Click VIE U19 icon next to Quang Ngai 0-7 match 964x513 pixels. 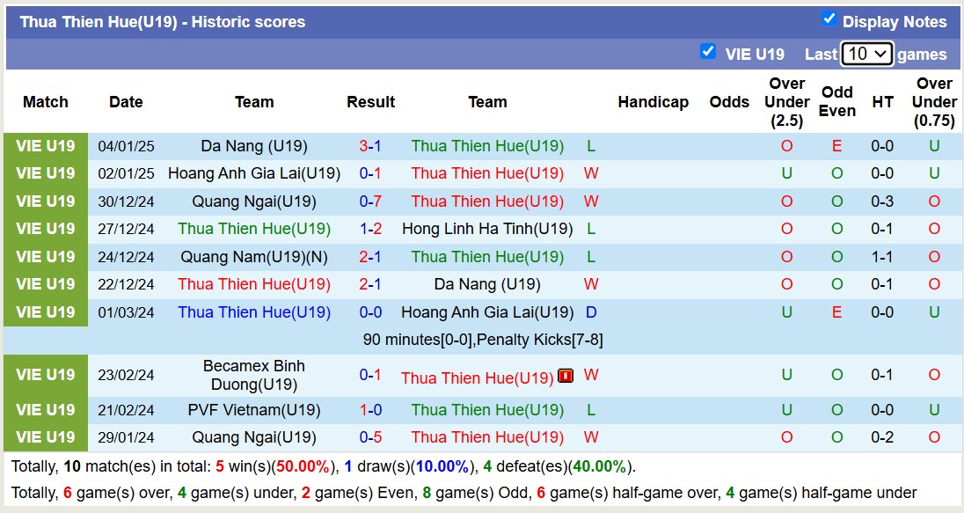point(45,201)
